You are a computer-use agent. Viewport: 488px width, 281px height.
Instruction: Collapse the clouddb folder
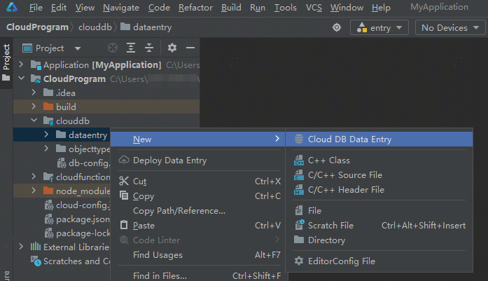click(x=33, y=121)
